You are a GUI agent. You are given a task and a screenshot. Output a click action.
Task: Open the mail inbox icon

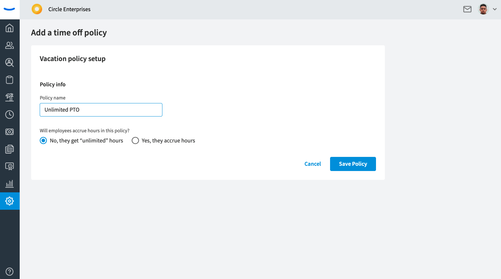[x=467, y=9]
